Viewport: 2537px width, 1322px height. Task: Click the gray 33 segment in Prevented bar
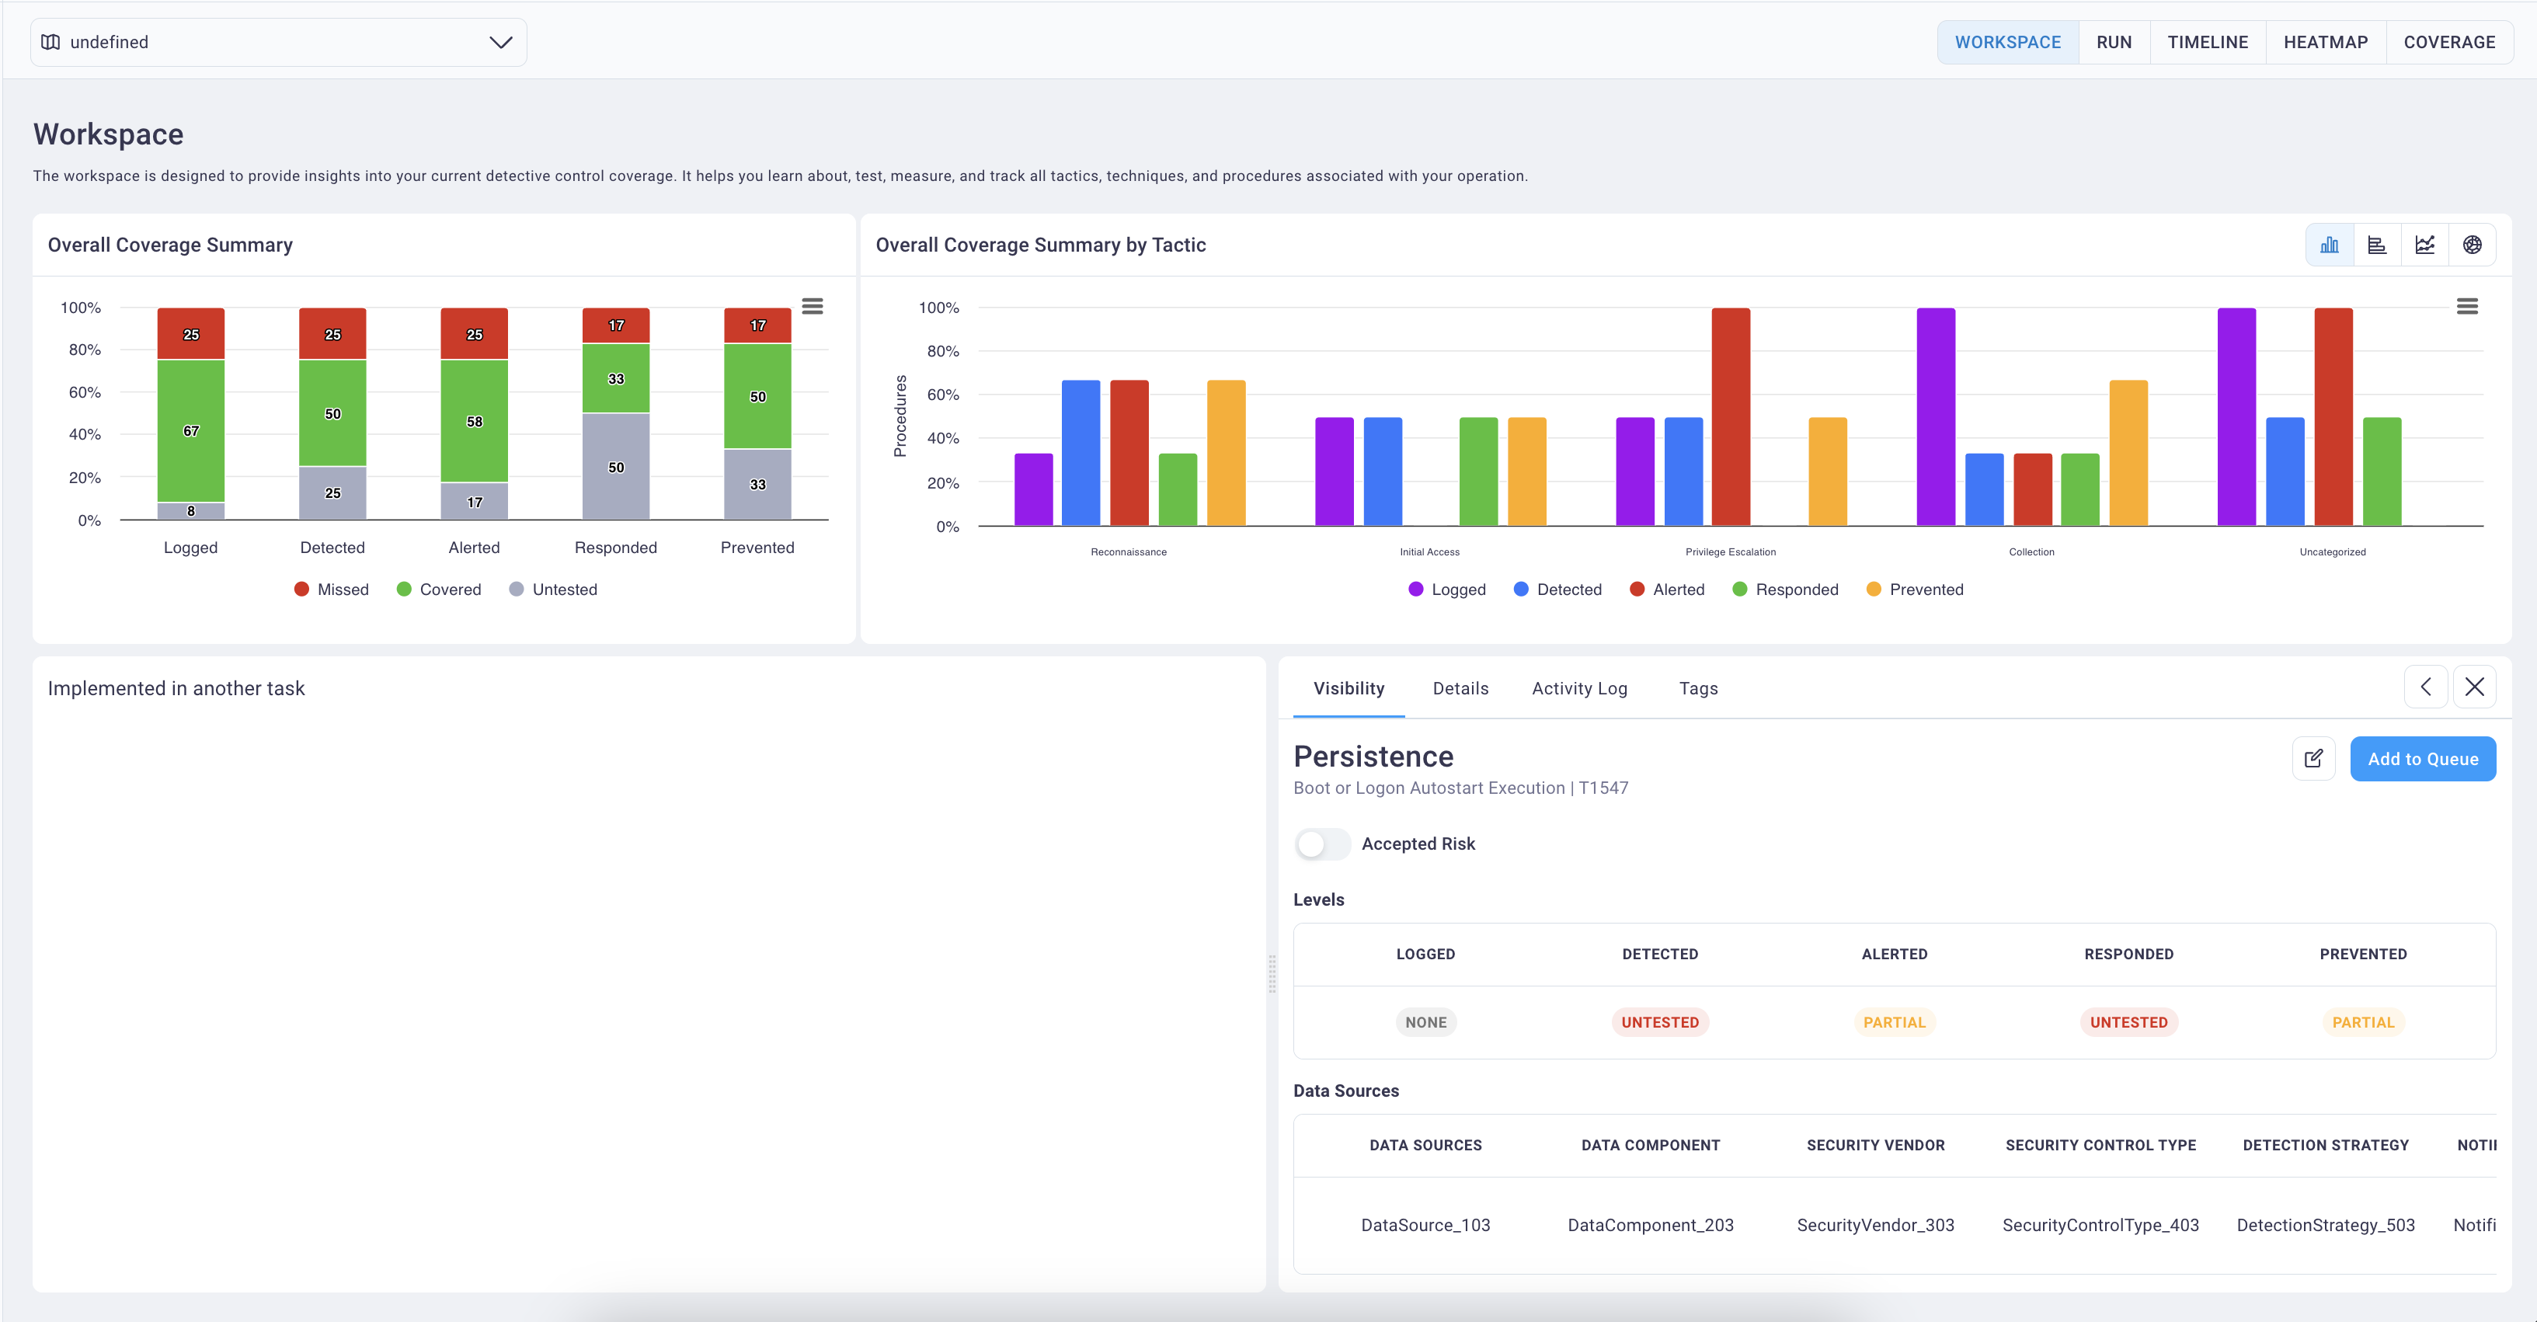(757, 485)
